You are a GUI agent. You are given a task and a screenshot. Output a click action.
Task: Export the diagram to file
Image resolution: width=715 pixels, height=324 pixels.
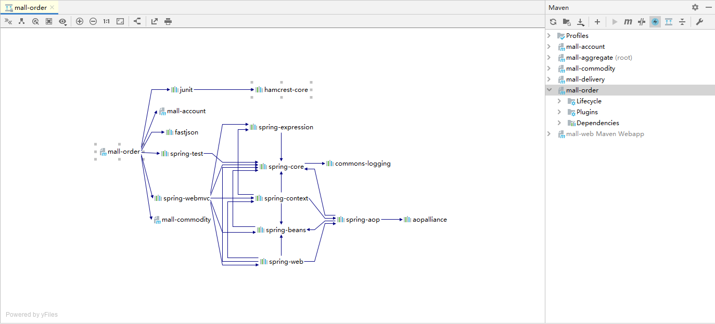tap(155, 21)
